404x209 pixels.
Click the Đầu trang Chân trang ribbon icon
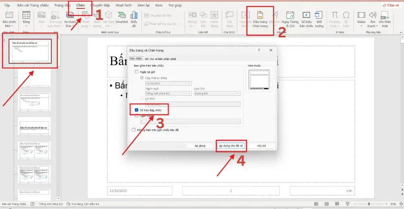pos(260,19)
